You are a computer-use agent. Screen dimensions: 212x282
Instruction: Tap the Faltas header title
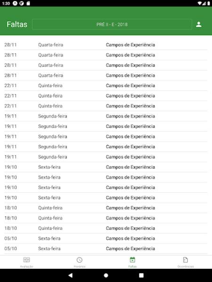click(x=17, y=24)
